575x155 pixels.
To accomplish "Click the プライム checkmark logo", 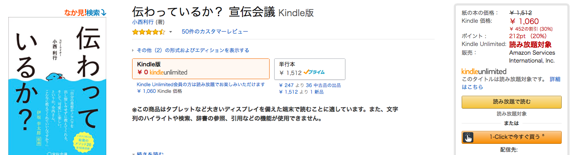I will click(314, 73).
